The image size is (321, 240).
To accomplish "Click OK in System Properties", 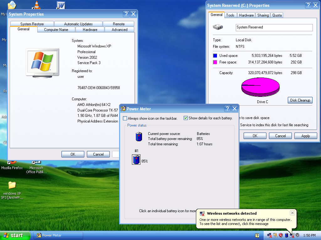I will coord(73,154).
